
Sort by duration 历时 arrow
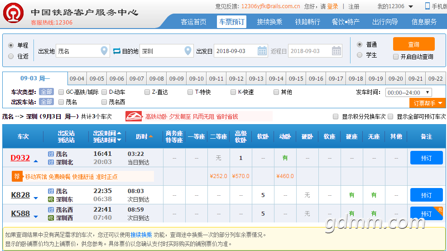click(x=151, y=137)
